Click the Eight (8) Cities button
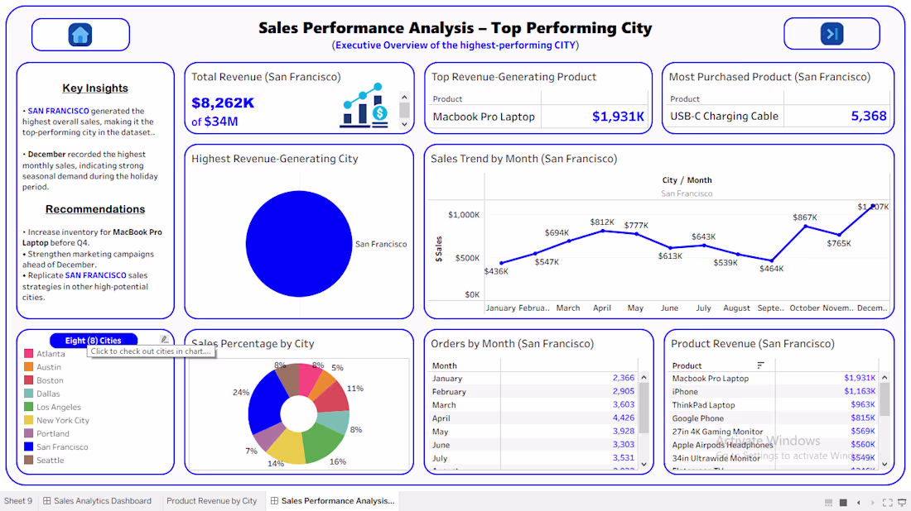Screen dimensions: 911x511 [x=94, y=341]
